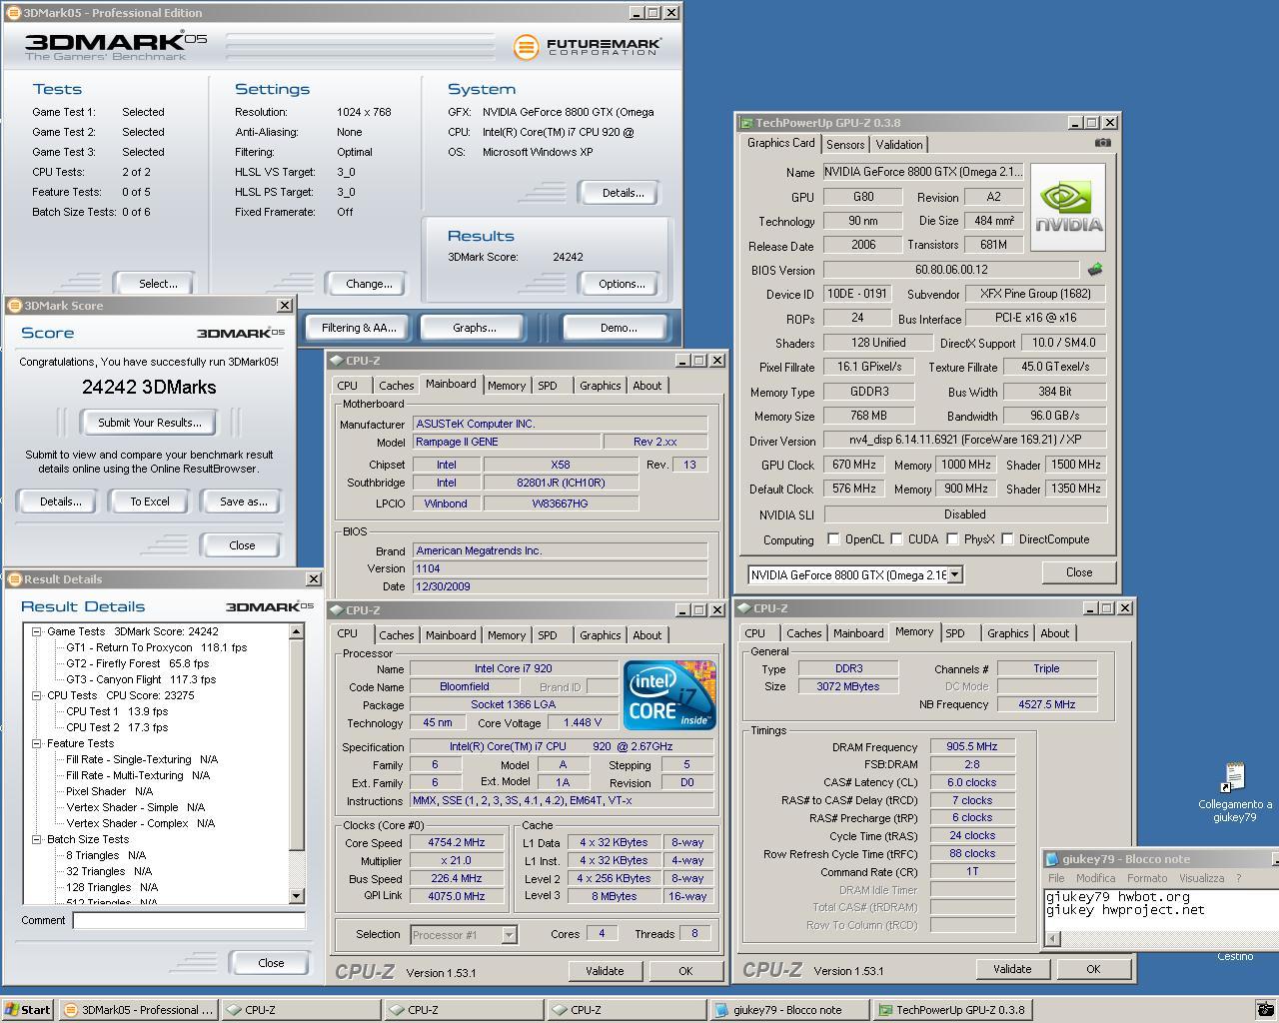Screen dimensions: 1279x1023
Task: Enable the DirectCompute checkbox in GPU-Z
Action: pyautogui.click(x=1007, y=539)
